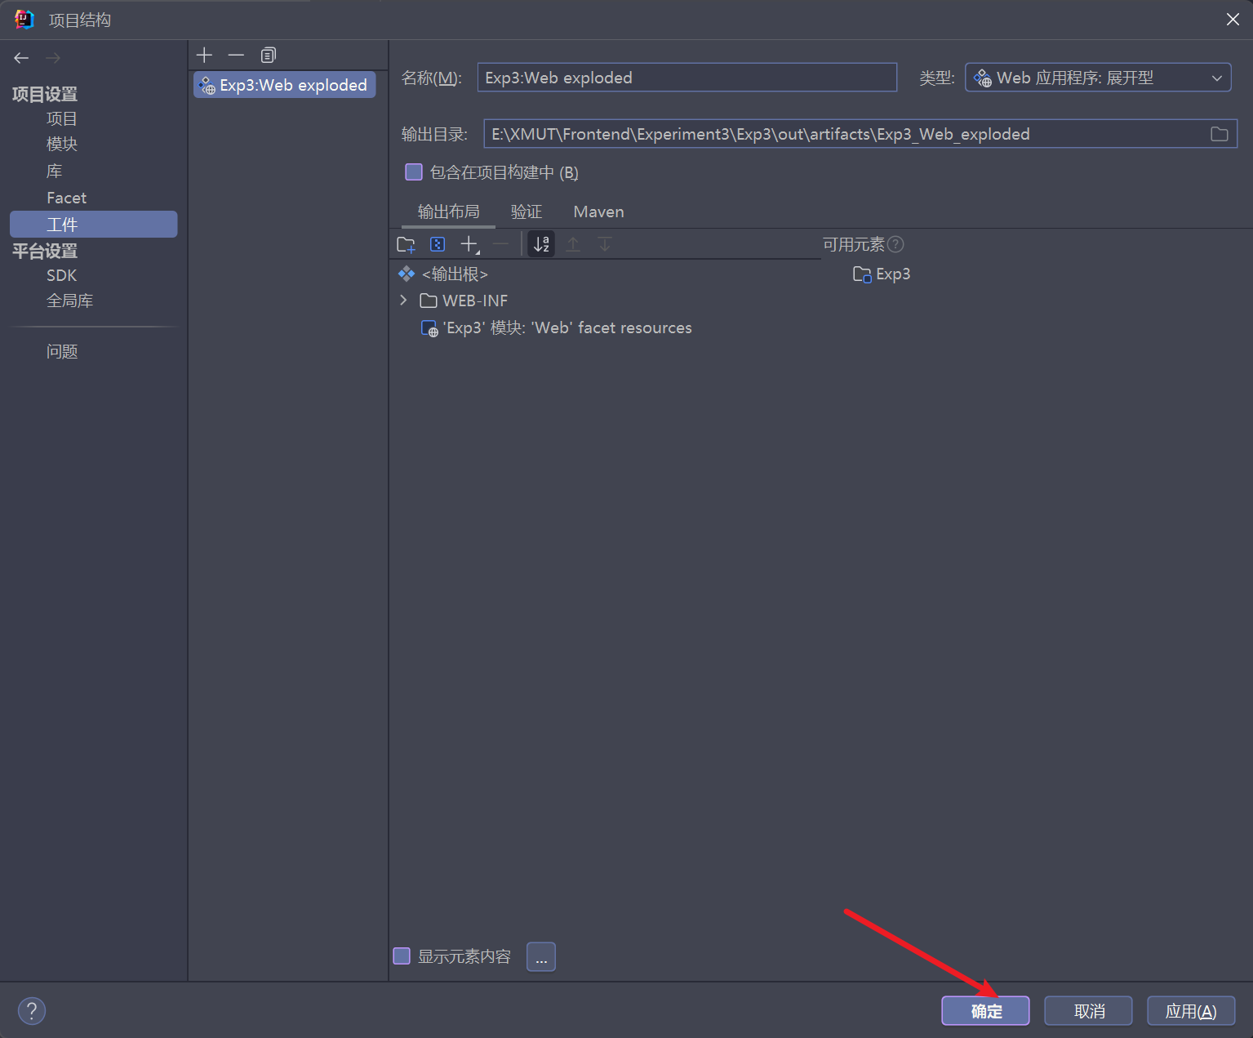
Task: Remove element in output layout toolbar
Action: [500, 244]
